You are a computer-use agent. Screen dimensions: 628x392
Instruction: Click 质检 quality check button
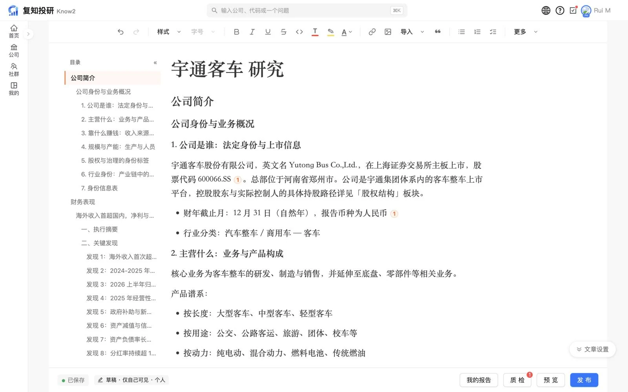click(517, 380)
